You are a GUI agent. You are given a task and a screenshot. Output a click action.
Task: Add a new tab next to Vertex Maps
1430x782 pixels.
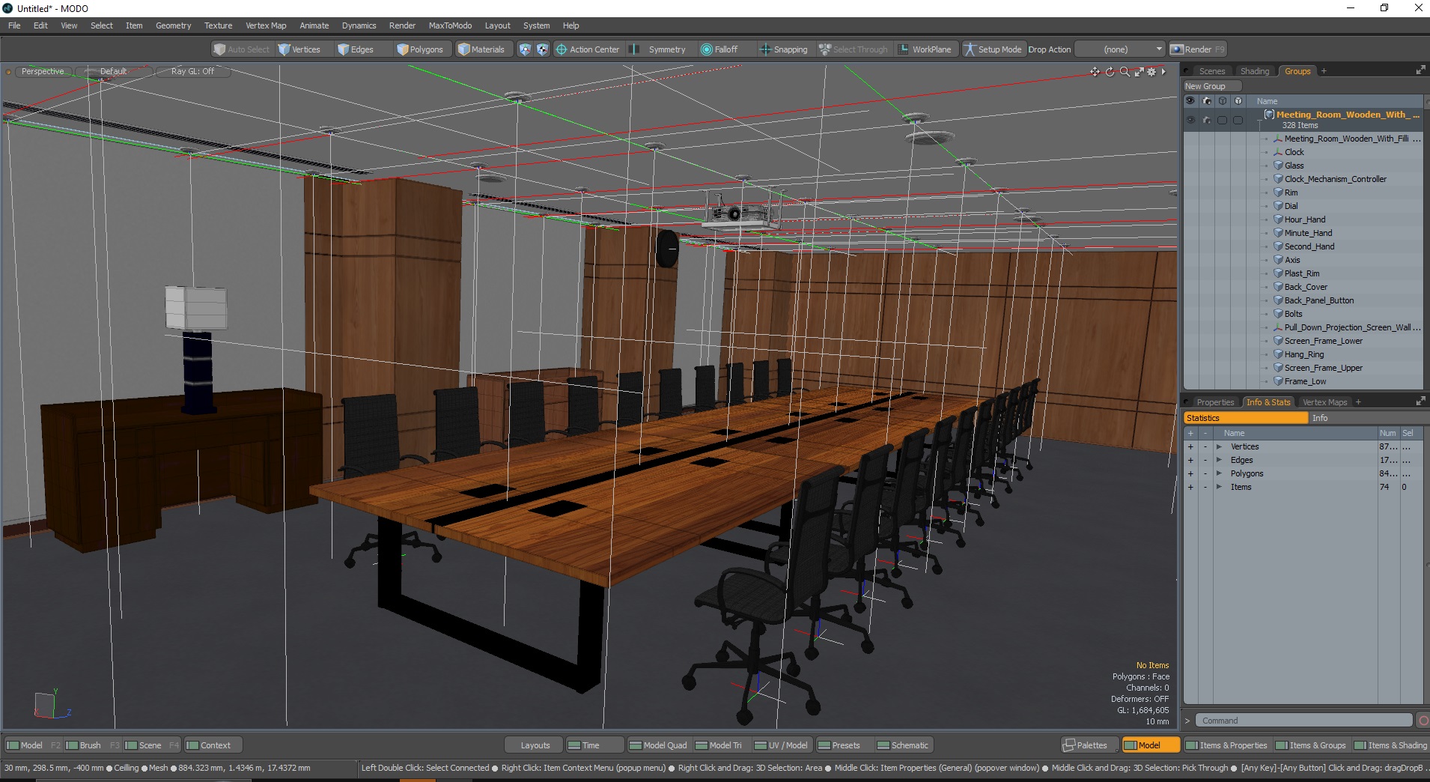click(x=1358, y=402)
